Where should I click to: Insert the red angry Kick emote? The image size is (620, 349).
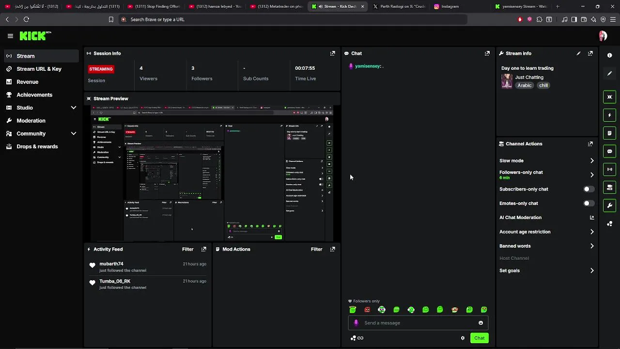367,310
